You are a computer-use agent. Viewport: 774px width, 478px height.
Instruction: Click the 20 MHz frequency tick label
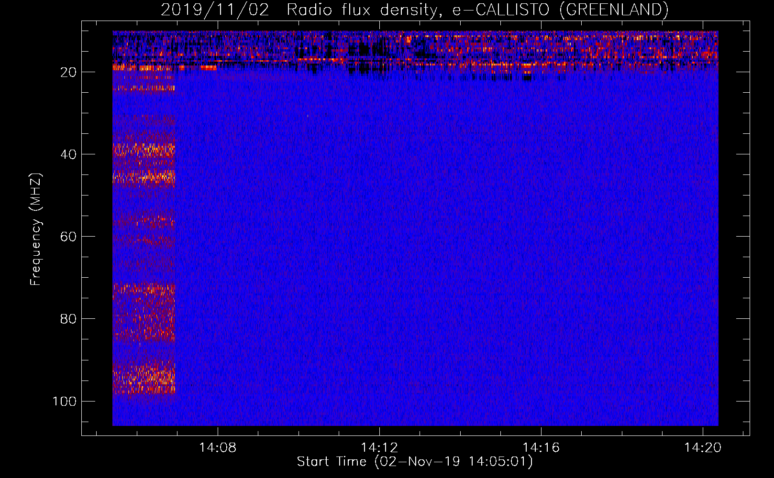[69, 72]
